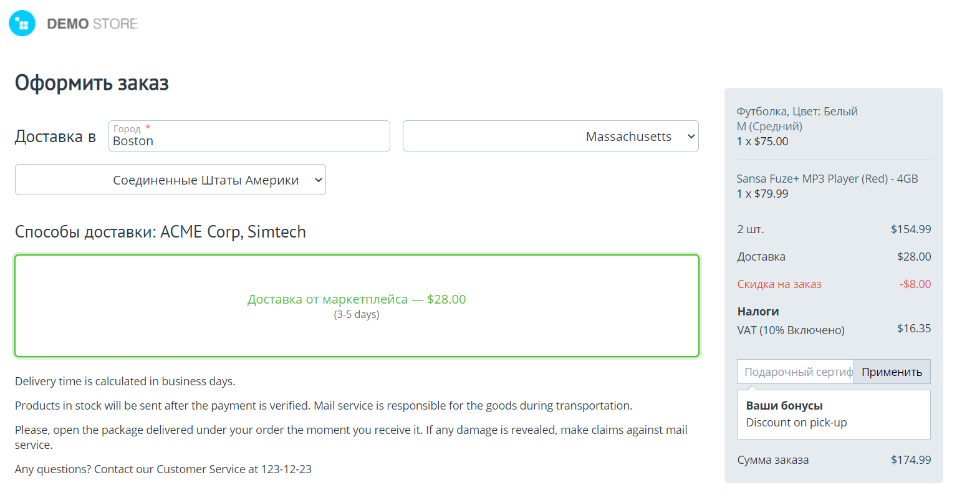This screenshot has height=495, width=957.
Task: Open the Футболка, Цвет: Белый product link
Action: pos(797,112)
